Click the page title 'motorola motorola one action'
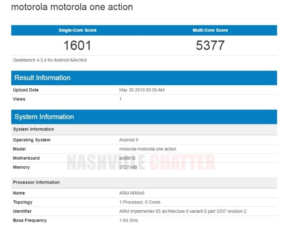Screen dimensions: 286x225 pyautogui.click(x=72, y=7)
